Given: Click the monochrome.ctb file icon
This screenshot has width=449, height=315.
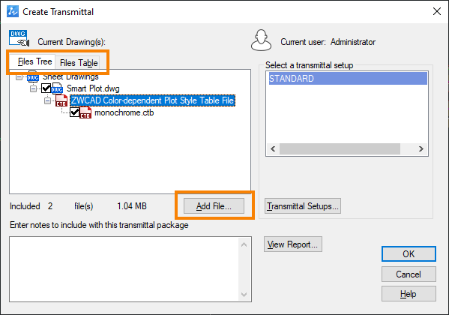Looking at the screenshot, I should [85, 112].
